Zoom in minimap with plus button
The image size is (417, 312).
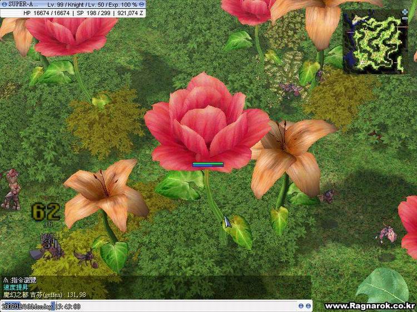pyautogui.click(x=405, y=12)
